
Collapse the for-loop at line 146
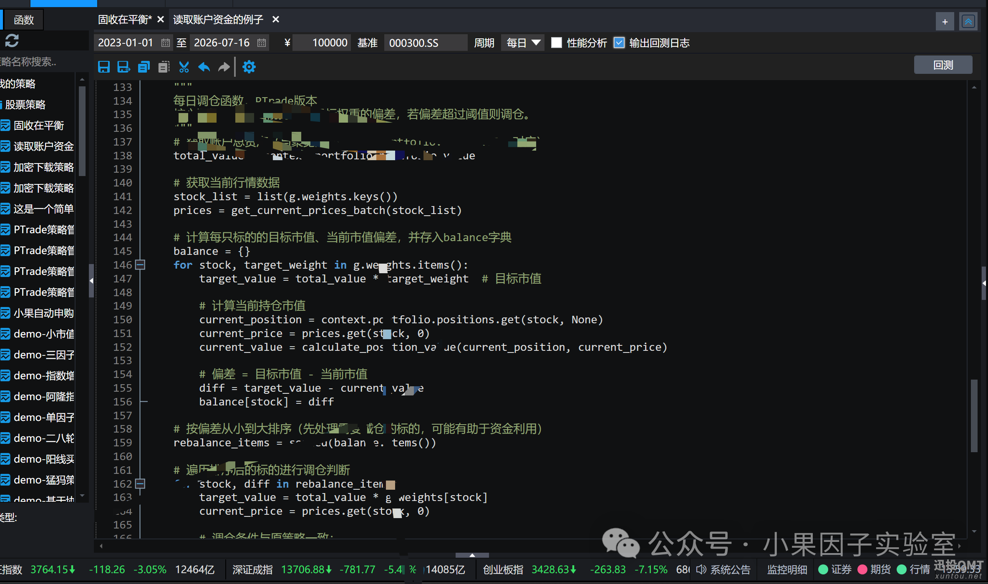coord(141,264)
